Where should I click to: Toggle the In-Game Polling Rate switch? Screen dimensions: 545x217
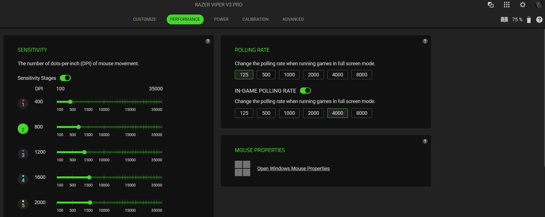pos(305,91)
